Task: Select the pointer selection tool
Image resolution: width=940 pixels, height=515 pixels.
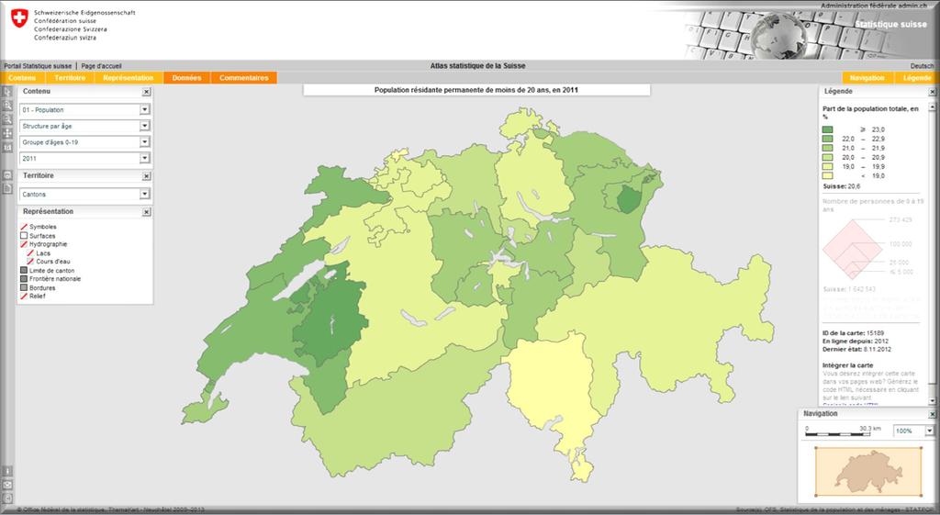Action: click(7, 92)
